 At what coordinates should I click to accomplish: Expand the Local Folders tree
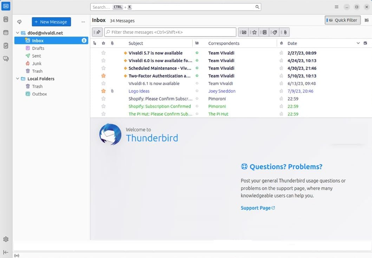coord(18,79)
